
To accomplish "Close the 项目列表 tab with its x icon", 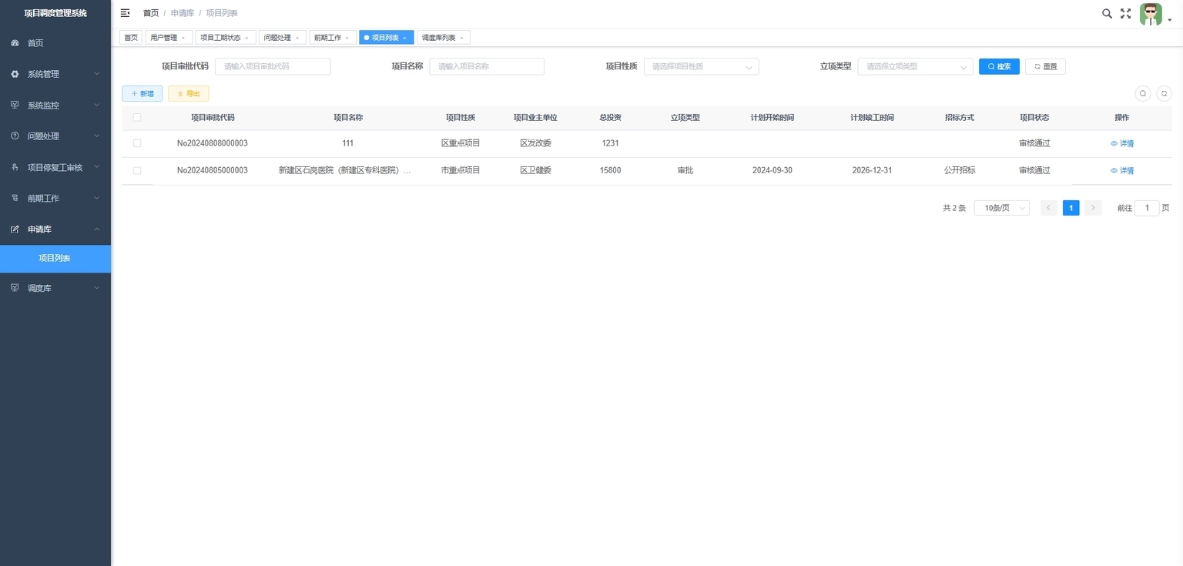I will click(x=404, y=38).
